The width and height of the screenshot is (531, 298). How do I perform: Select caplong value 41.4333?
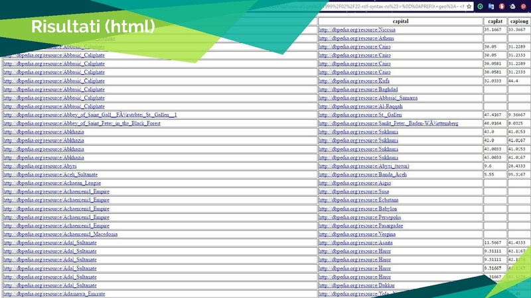pos(517,242)
